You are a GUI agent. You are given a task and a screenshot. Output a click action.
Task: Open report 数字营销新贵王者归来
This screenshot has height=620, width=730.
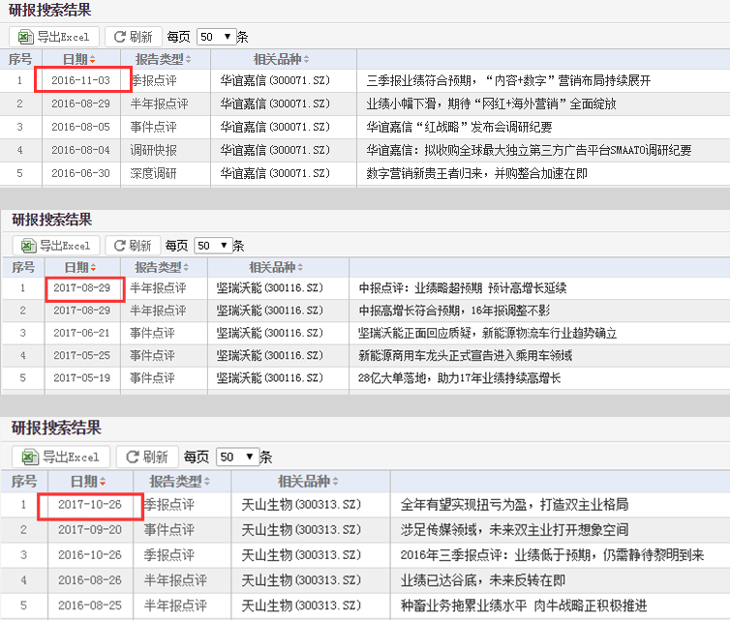point(476,173)
